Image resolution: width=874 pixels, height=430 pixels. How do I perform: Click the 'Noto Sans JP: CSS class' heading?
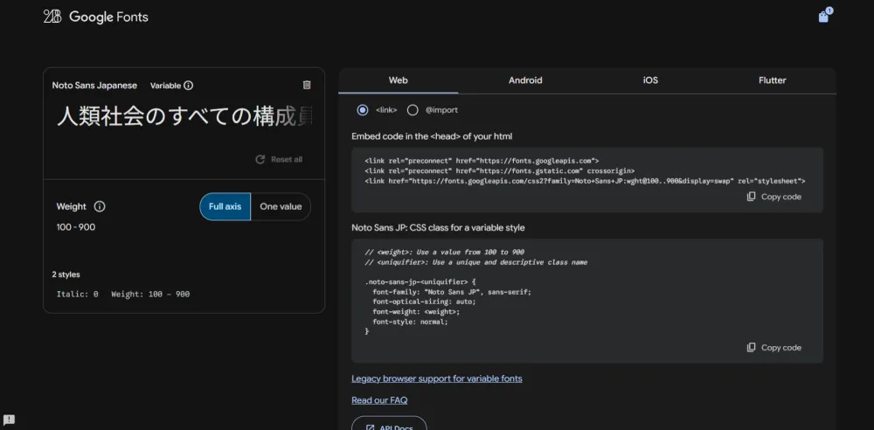pyautogui.click(x=438, y=227)
